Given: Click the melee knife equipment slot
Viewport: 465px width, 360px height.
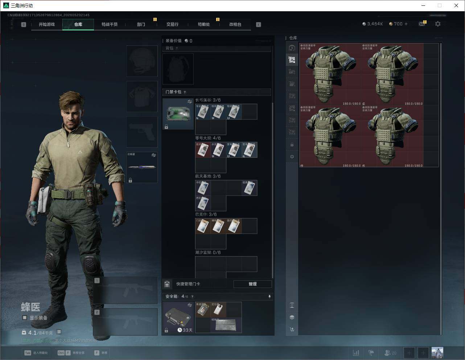Looking at the screenshot, I should pos(142,167).
